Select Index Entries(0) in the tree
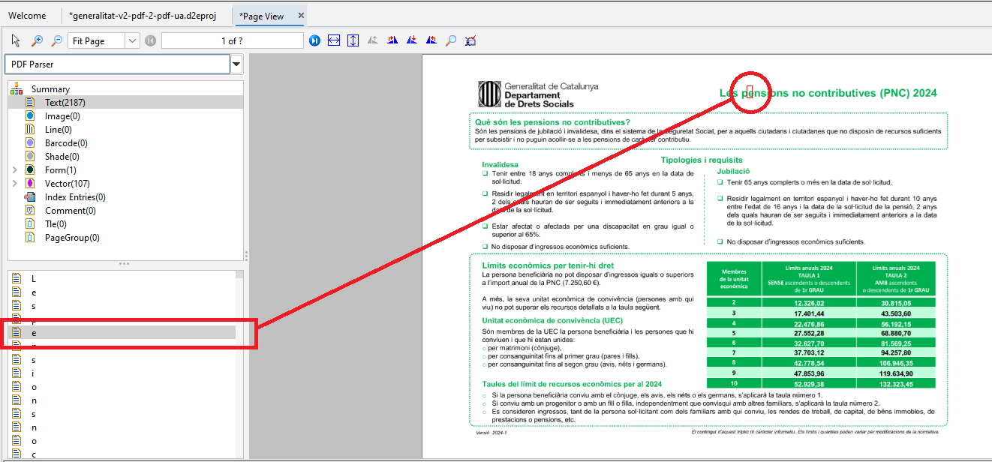The image size is (992, 462). coord(74,197)
